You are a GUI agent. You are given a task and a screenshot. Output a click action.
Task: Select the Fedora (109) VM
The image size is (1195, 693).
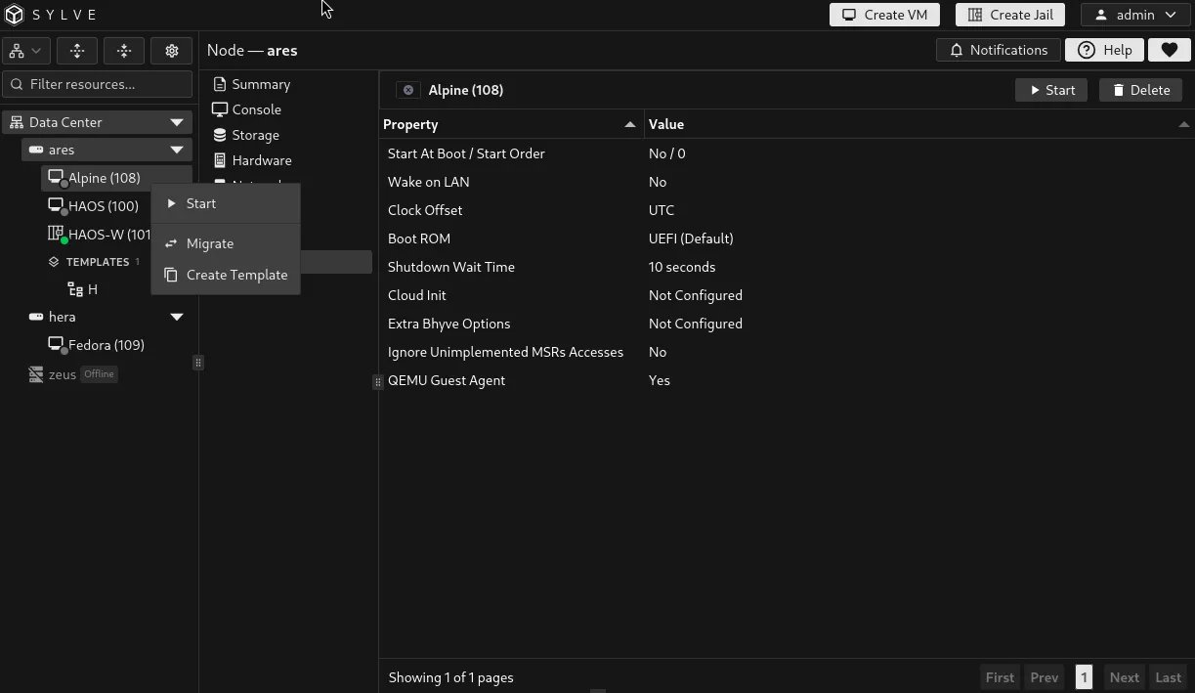pyautogui.click(x=106, y=345)
